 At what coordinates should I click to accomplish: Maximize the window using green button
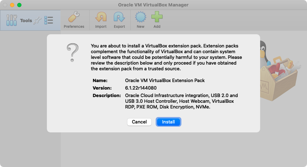pos(19,5)
